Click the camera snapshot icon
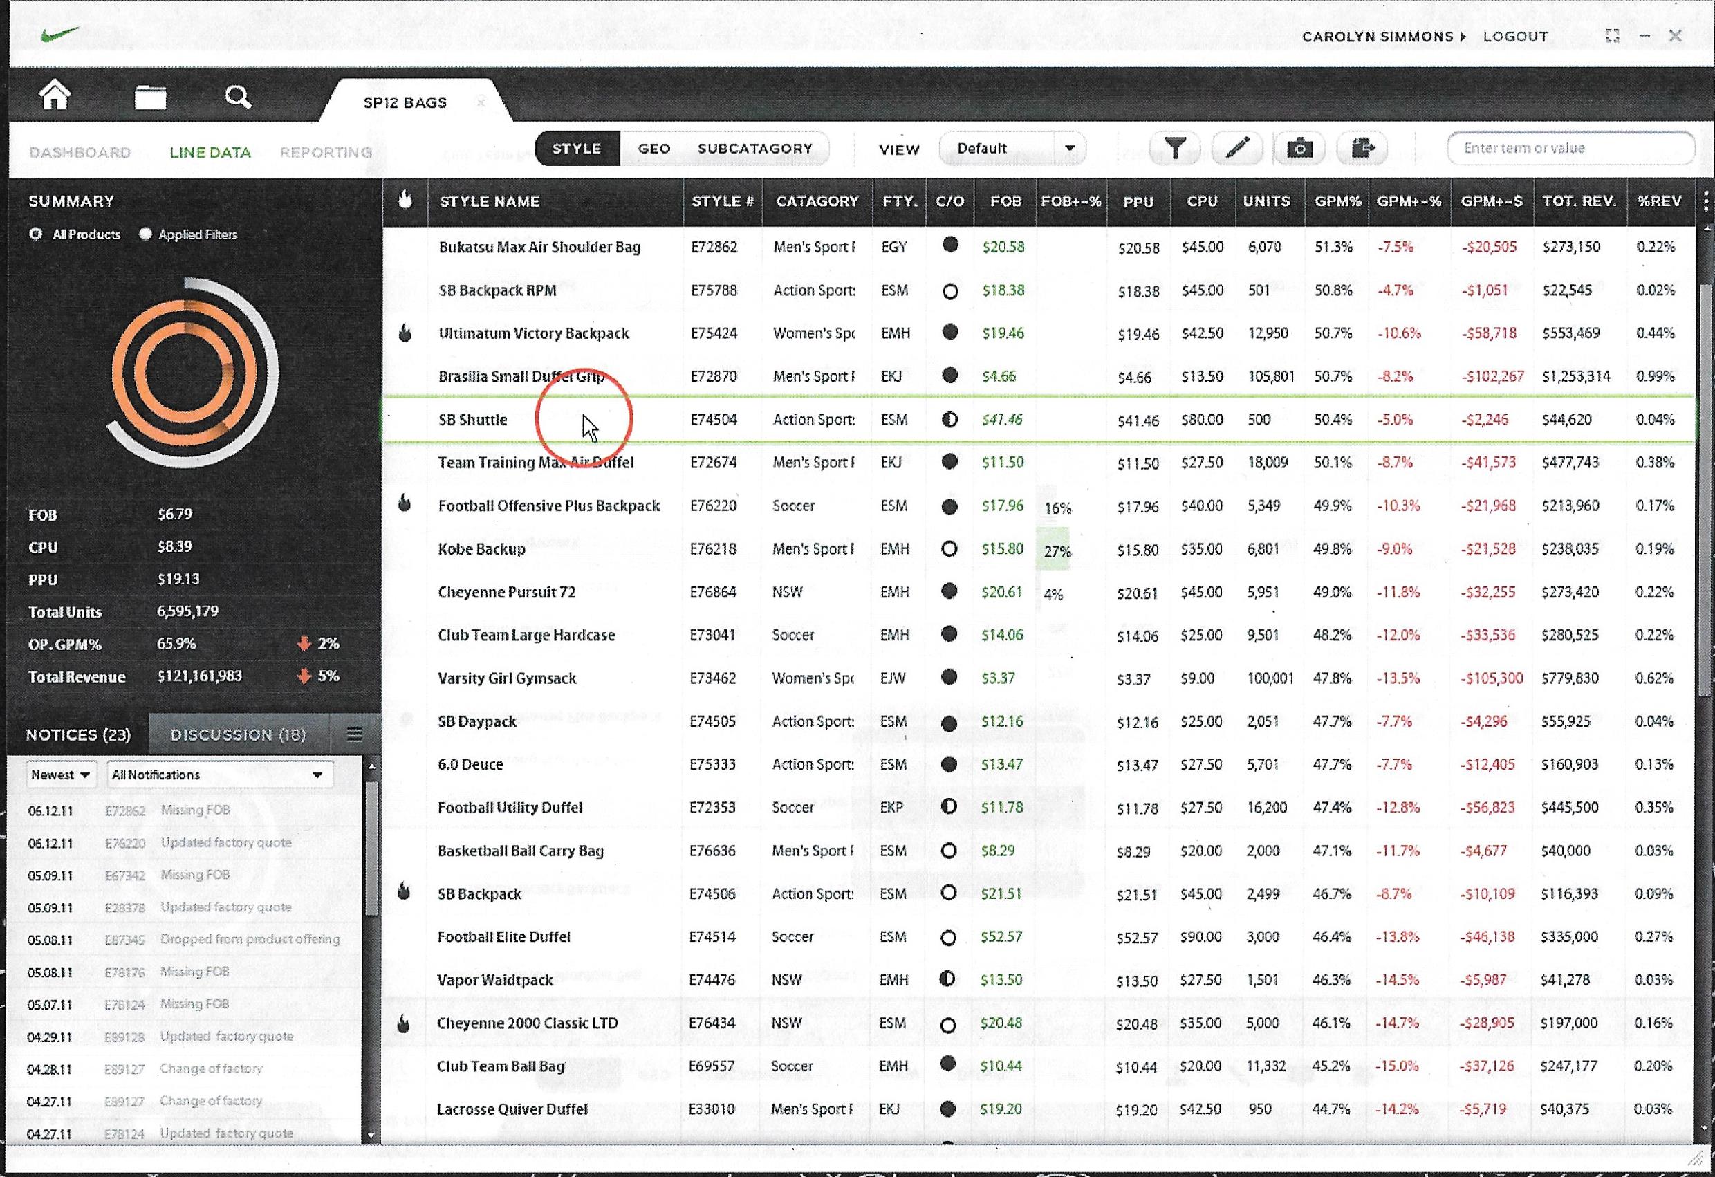This screenshot has height=1177, width=1715. click(x=1299, y=148)
